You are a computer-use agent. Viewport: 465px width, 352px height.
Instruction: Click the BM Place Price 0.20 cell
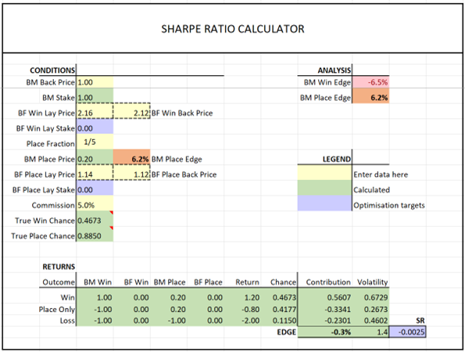click(x=95, y=159)
